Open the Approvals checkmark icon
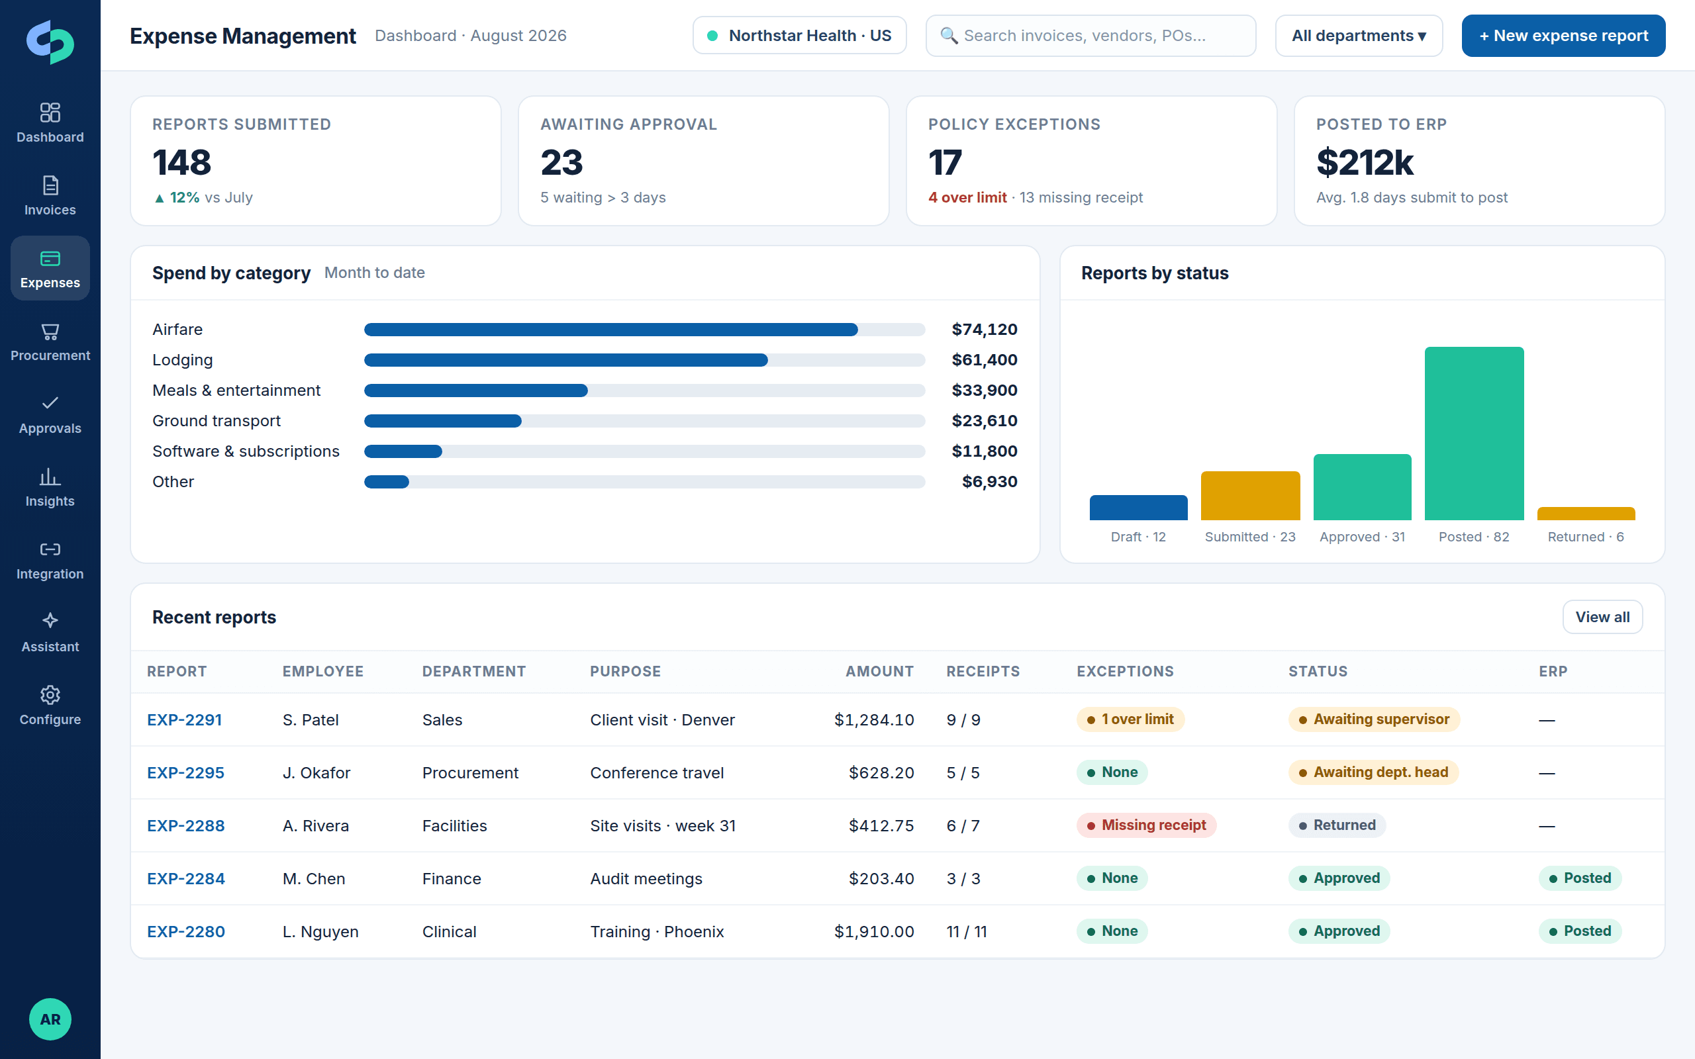 click(50, 402)
